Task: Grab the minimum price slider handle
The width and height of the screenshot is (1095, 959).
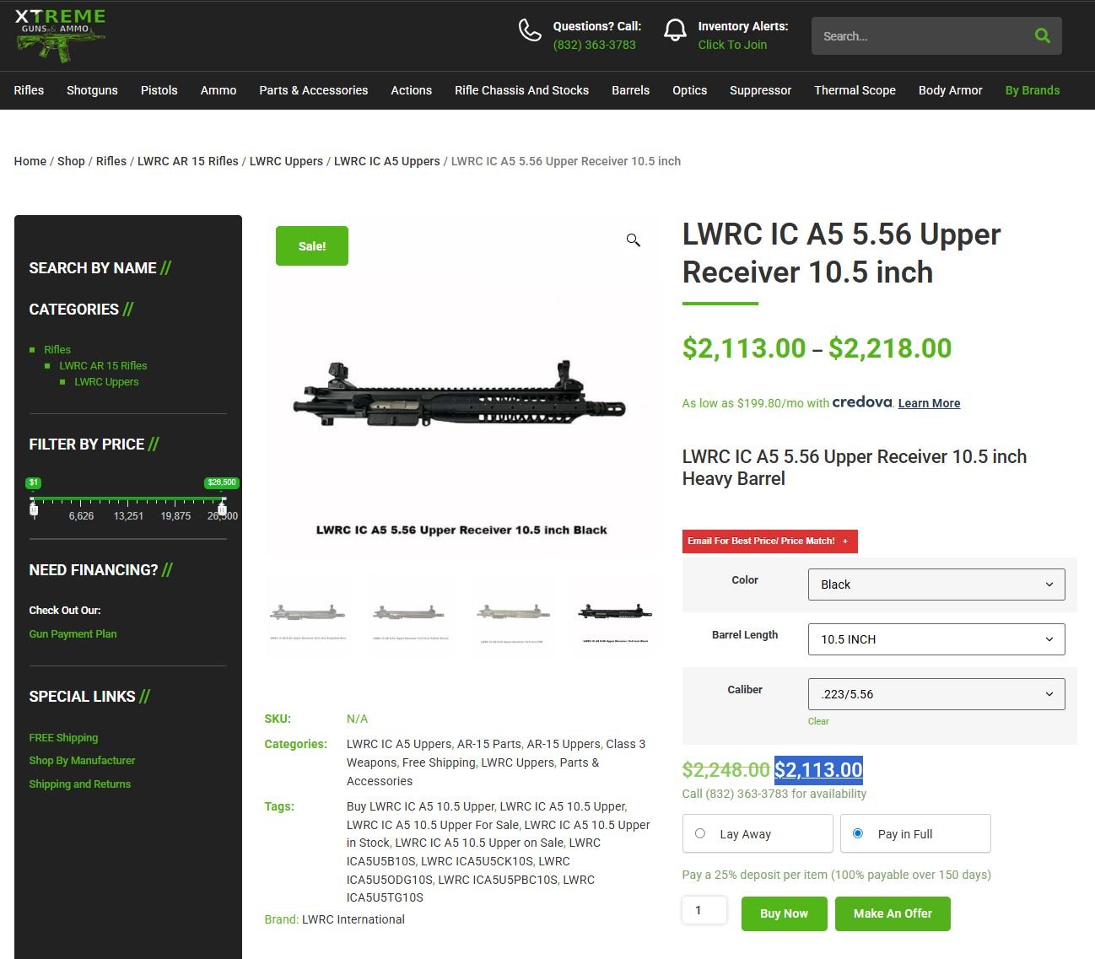Action: pyautogui.click(x=34, y=509)
